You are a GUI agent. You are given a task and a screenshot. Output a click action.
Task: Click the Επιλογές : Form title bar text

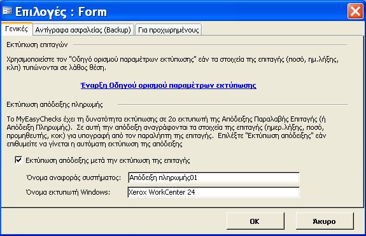[61, 11]
